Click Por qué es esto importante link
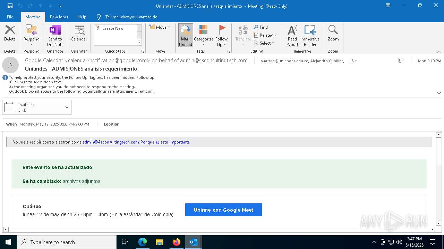 coord(165,142)
